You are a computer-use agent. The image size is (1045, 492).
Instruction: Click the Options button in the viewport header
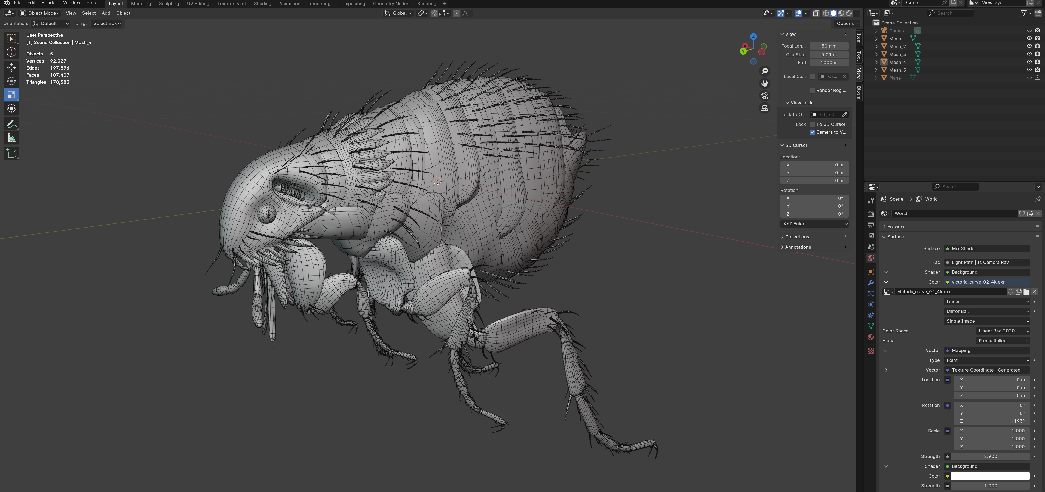847,23
